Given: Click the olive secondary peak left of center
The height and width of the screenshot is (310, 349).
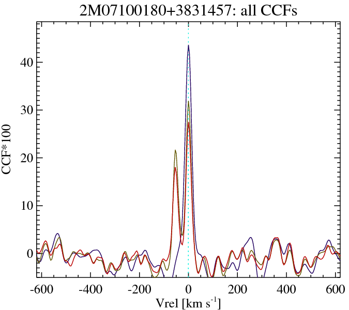Looking at the screenshot, I should tap(175, 150).
